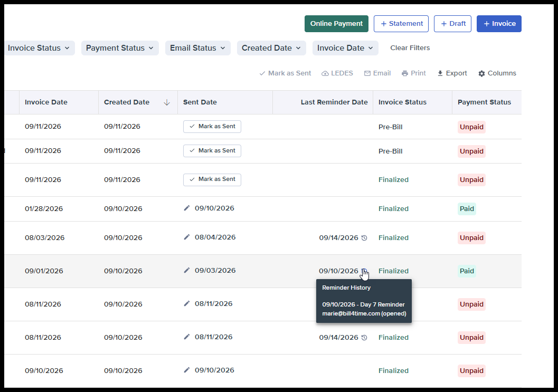The width and height of the screenshot is (558, 392).
Task: Open the Payment Status filter dropdown
Action: [x=120, y=48]
